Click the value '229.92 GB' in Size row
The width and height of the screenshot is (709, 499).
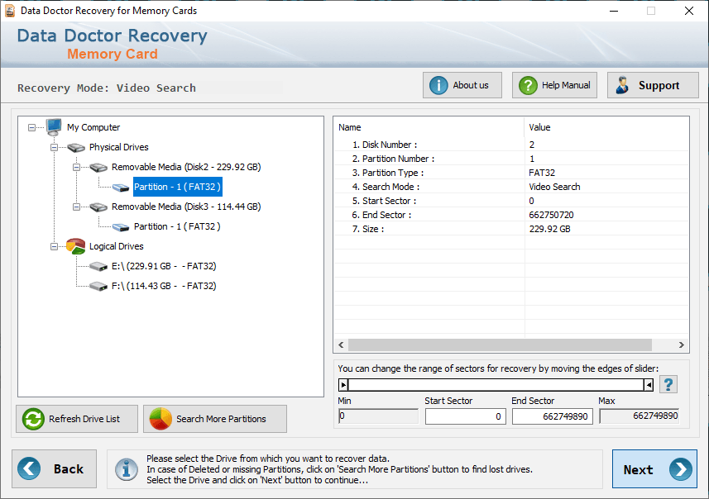point(549,229)
